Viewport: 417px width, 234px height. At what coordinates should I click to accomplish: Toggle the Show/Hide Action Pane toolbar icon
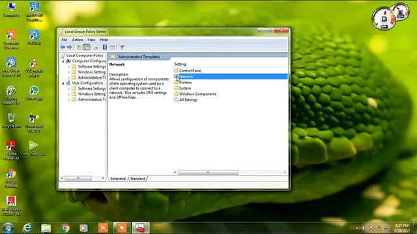tap(112, 47)
